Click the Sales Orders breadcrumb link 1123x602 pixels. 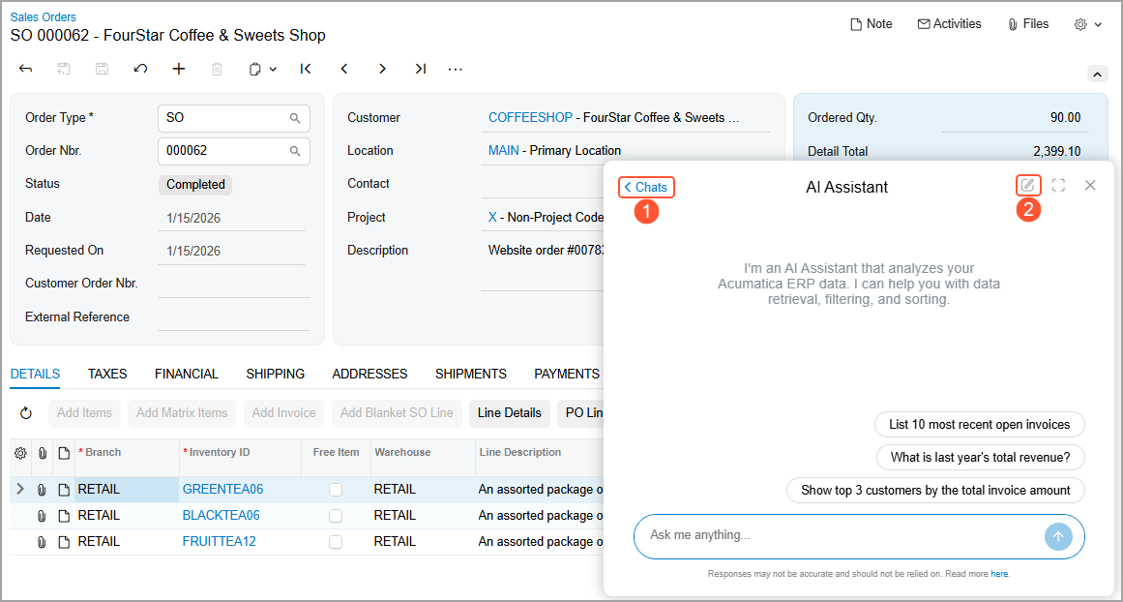(x=43, y=16)
